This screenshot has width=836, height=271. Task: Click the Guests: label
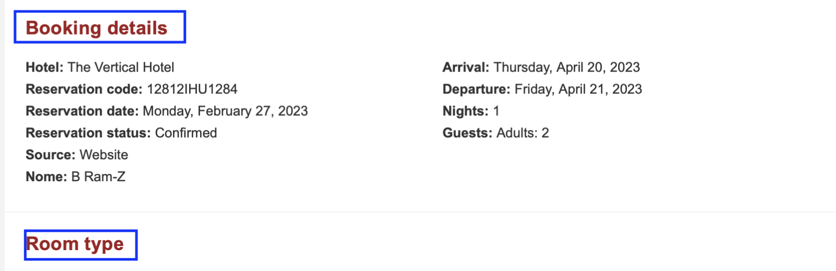(468, 133)
